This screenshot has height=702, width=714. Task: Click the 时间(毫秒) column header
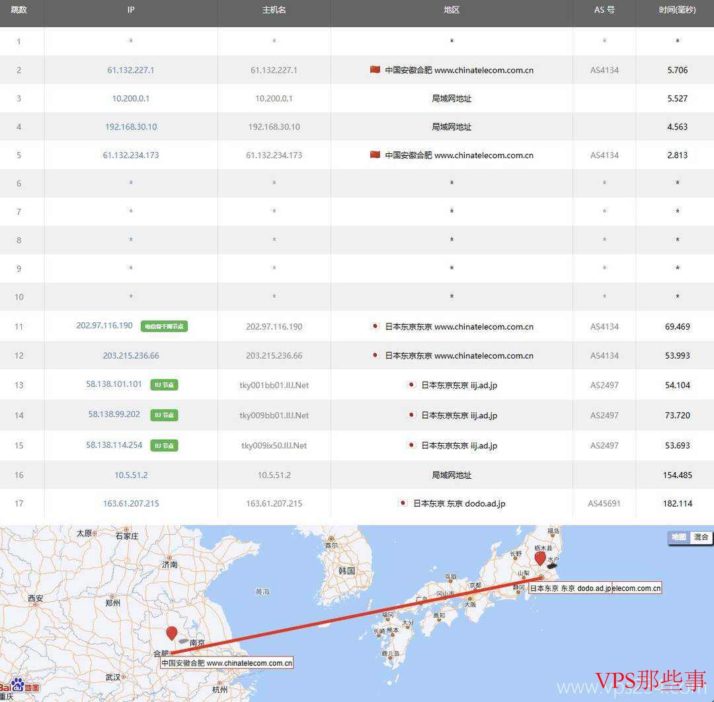point(677,9)
